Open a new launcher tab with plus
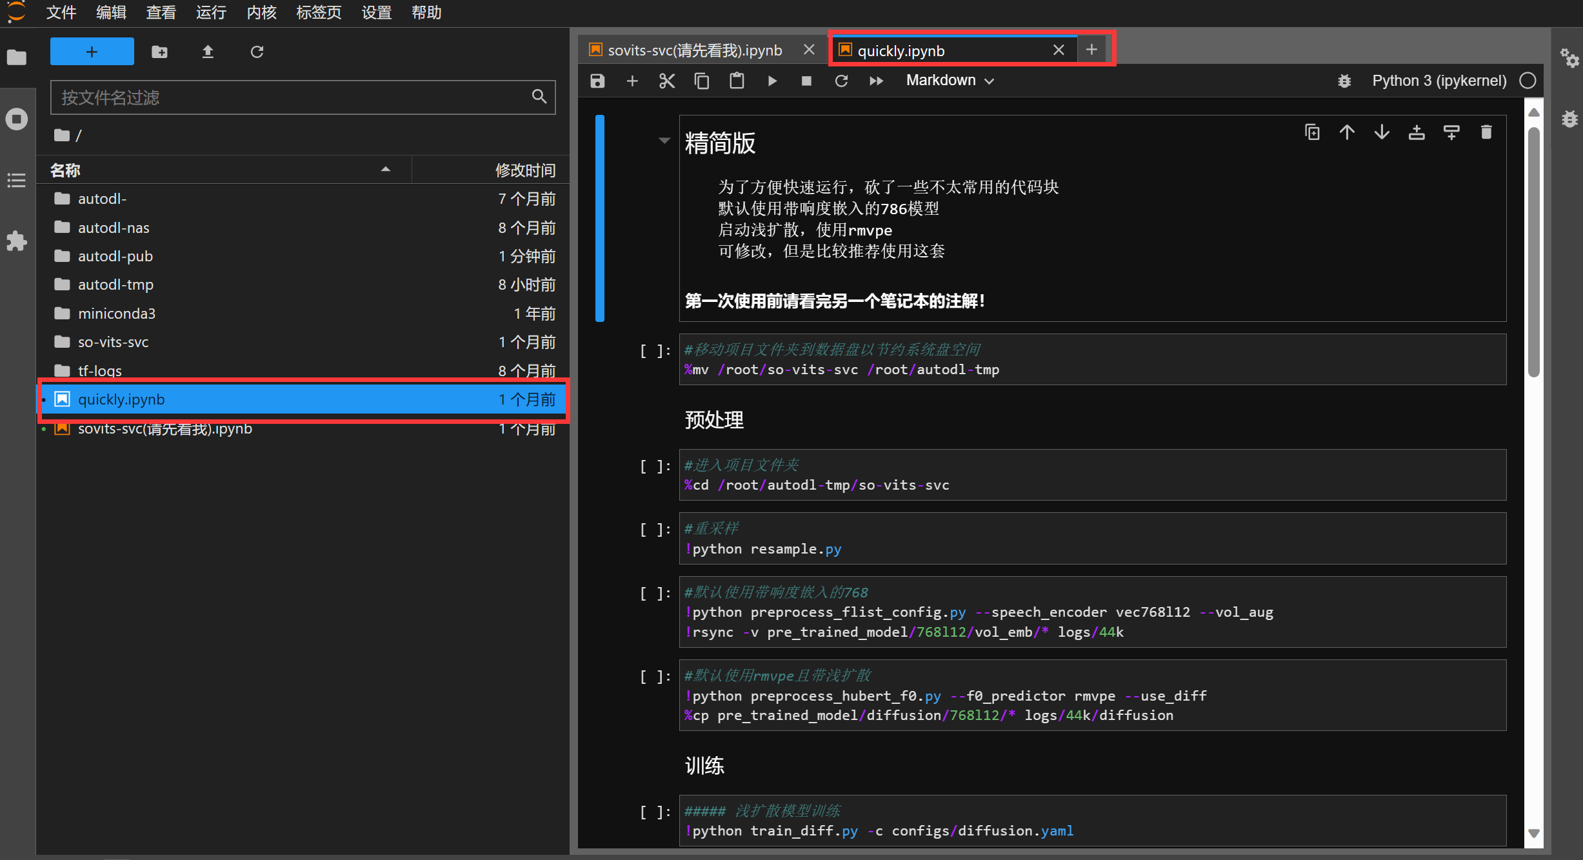This screenshot has width=1583, height=860. click(1091, 50)
